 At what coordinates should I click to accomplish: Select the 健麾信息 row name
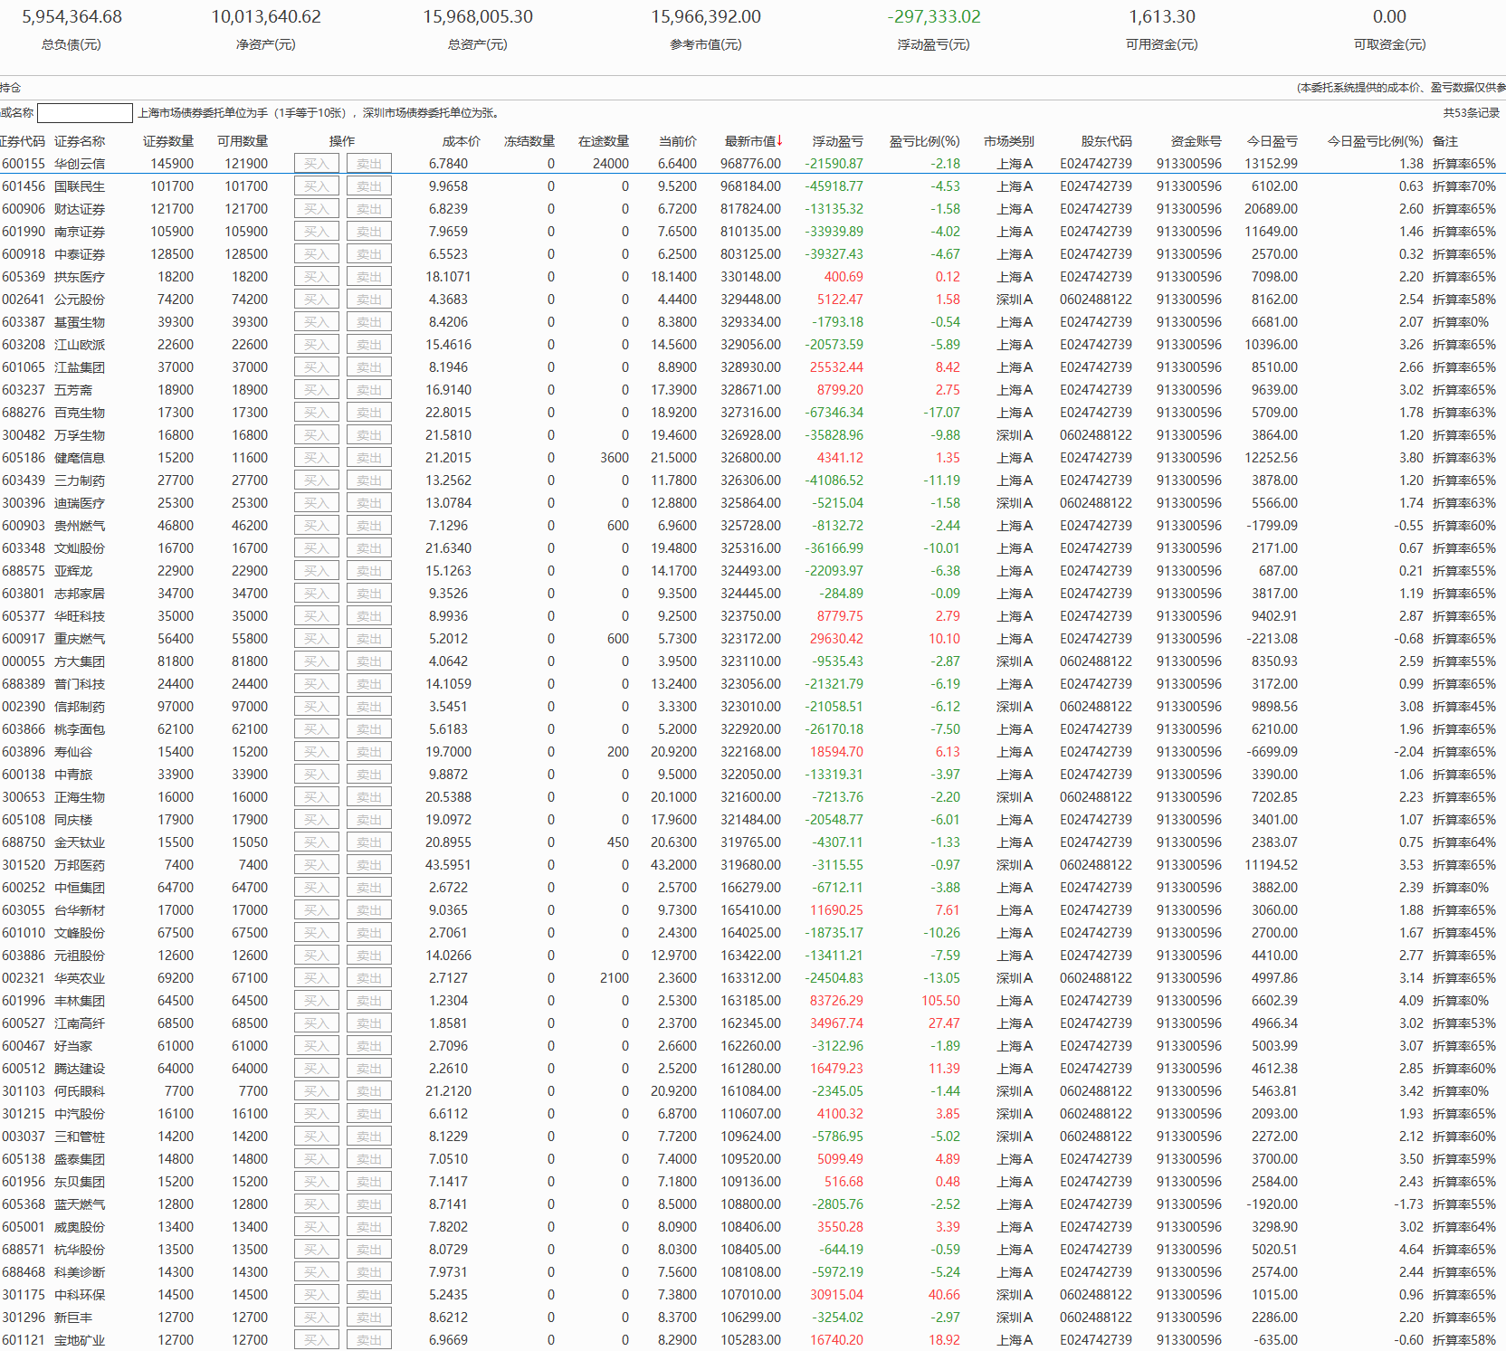80,458
